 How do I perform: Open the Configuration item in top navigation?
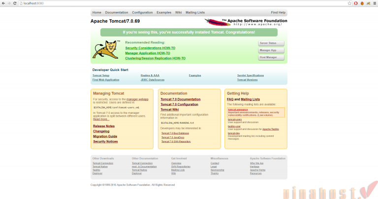(x=142, y=12)
